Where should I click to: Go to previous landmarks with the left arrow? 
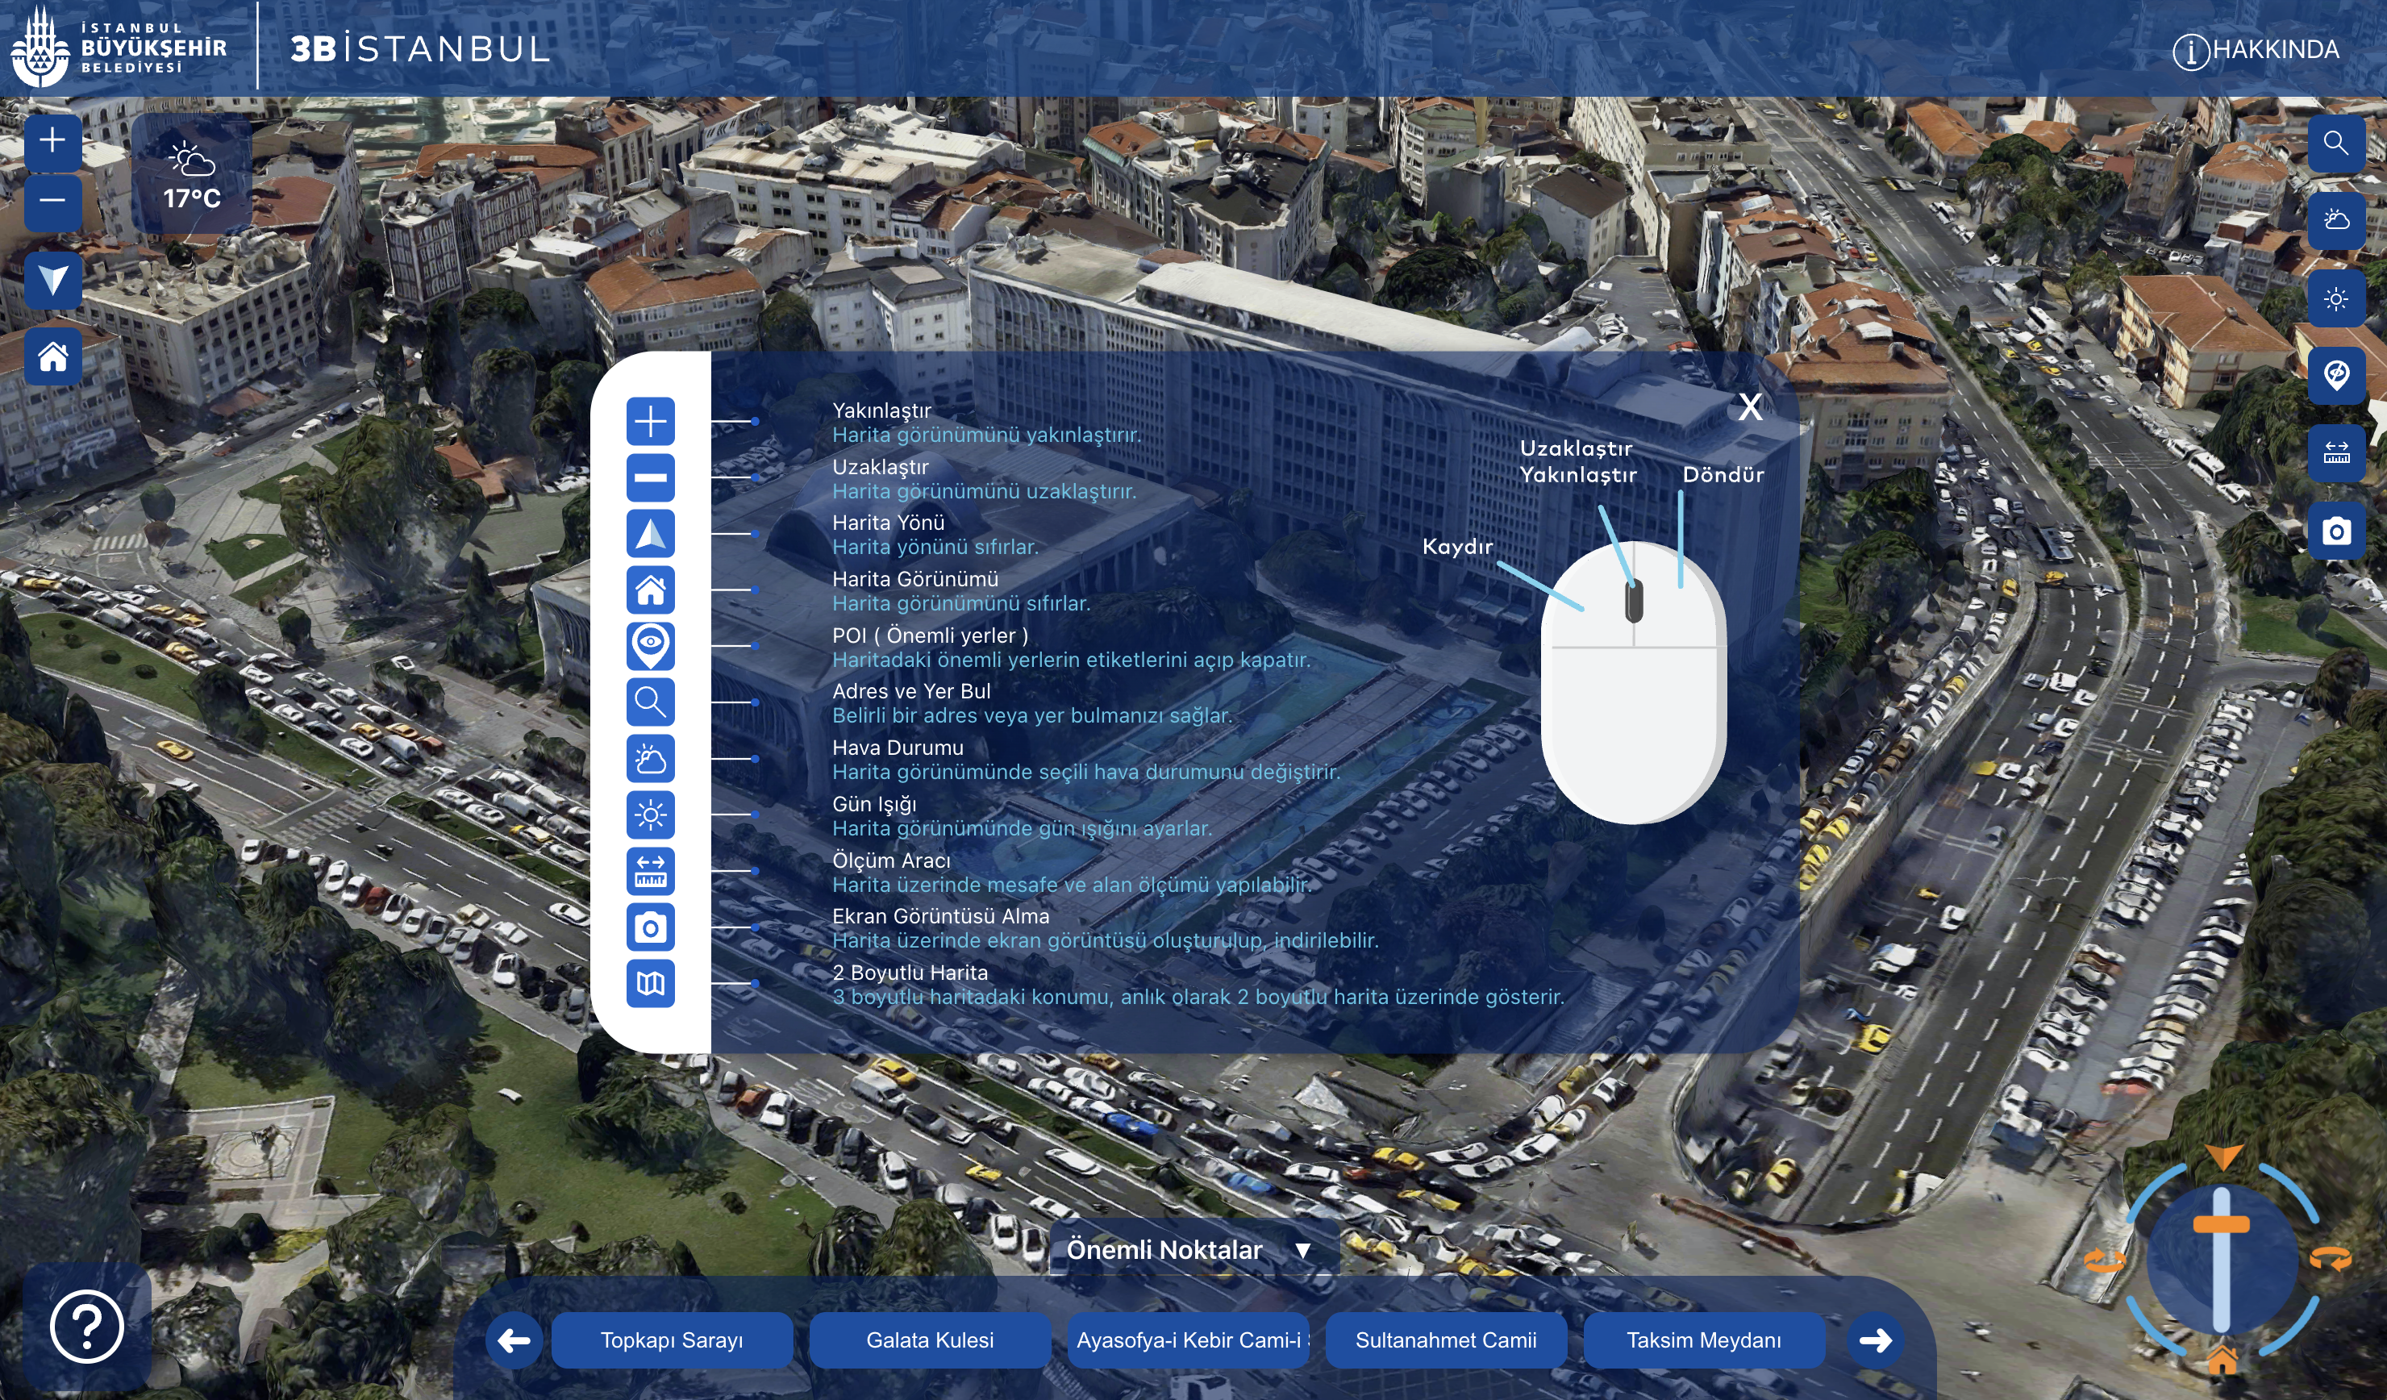[514, 1340]
